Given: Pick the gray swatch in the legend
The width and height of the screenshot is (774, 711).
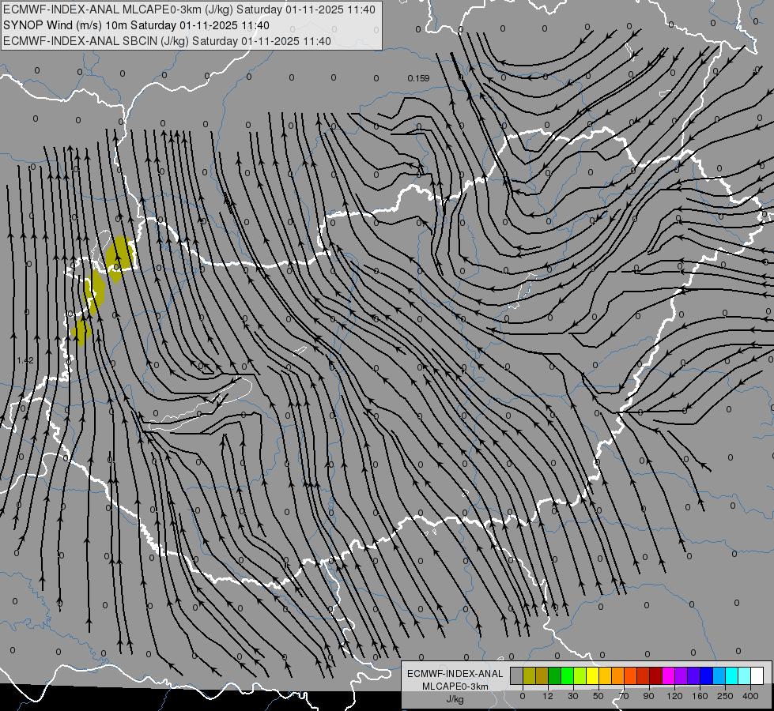Looking at the screenshot, I should (x=516, y=676).
